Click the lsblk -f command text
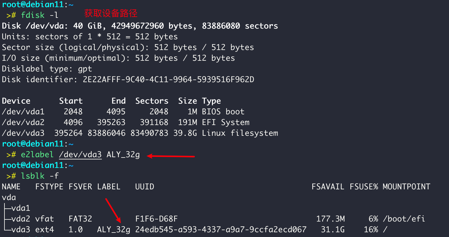Viewport: 449px width, 237px height. (40, 176)
